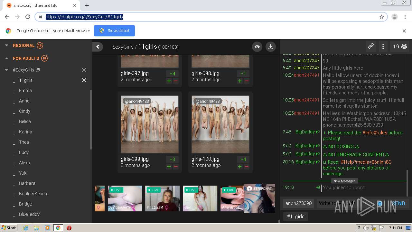Open the Windows Start menu
The image size is (412, 232).
coord(9,227)
